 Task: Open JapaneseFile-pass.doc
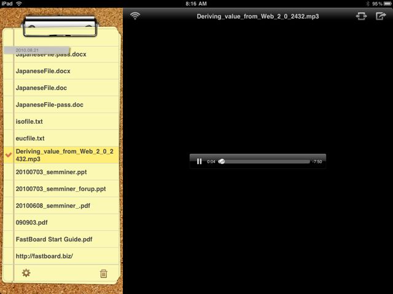(x=61, y=105)
